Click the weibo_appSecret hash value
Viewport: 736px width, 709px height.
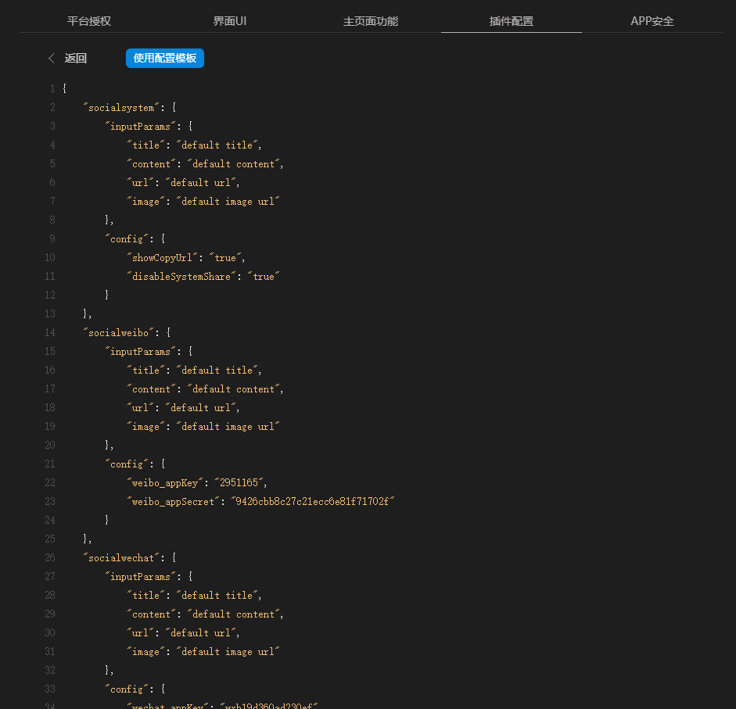coord(312,502)
